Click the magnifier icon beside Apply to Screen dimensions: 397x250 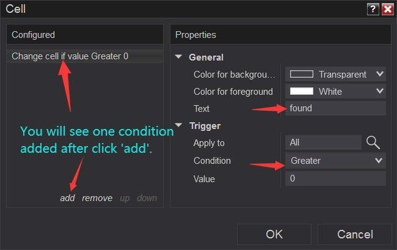(373, 142)
